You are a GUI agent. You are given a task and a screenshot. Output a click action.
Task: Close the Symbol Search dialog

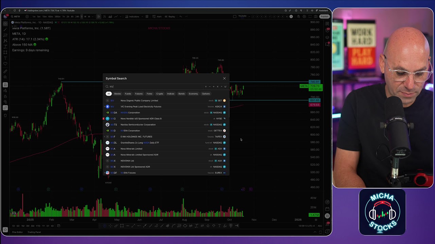(224, 78)
